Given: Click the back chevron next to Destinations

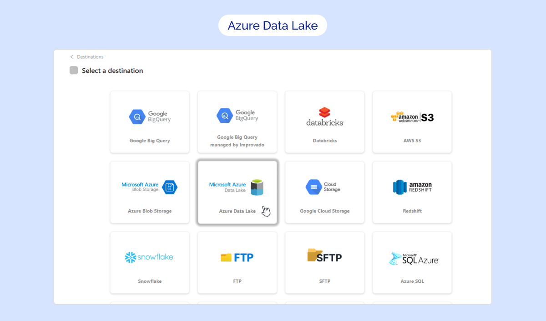Looking at the screenshot, I should [x=72, y=57].
